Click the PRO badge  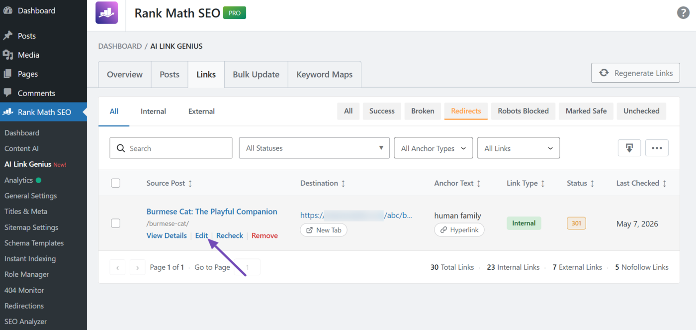[235, 13]
